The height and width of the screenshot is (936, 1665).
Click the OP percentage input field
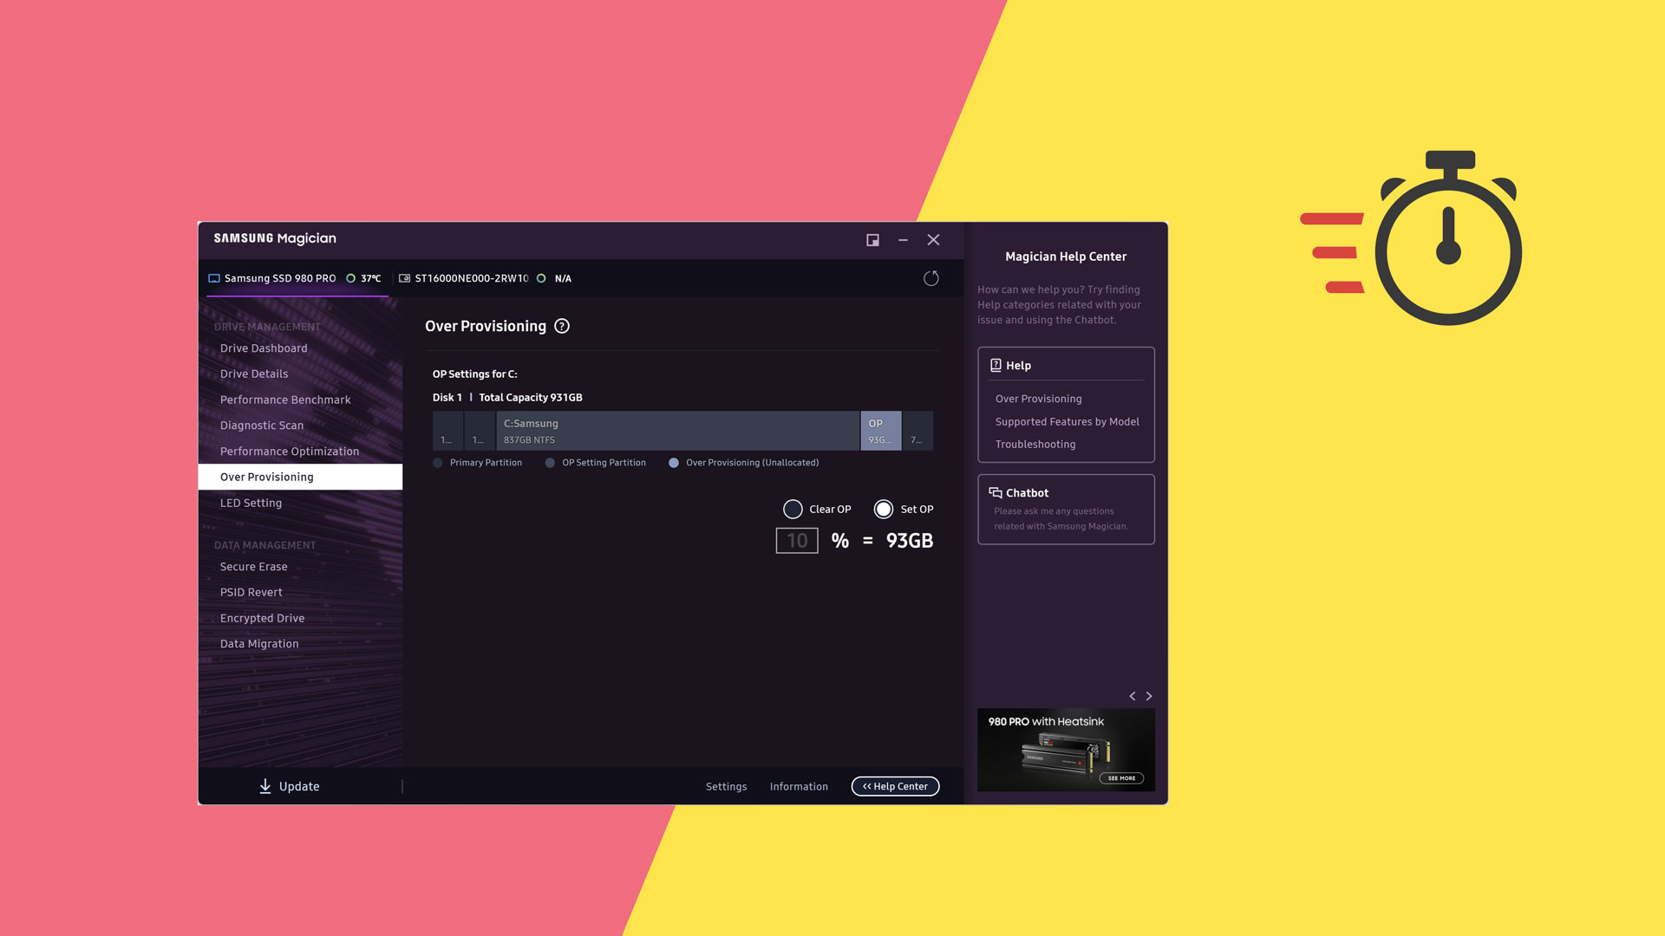click(x=796, y=540)
